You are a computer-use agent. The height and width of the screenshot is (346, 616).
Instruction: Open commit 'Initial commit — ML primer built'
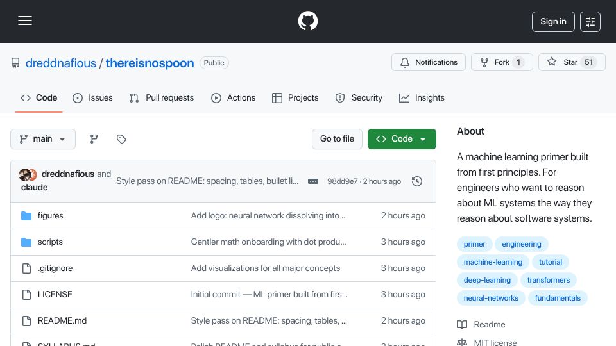[269, 295]
